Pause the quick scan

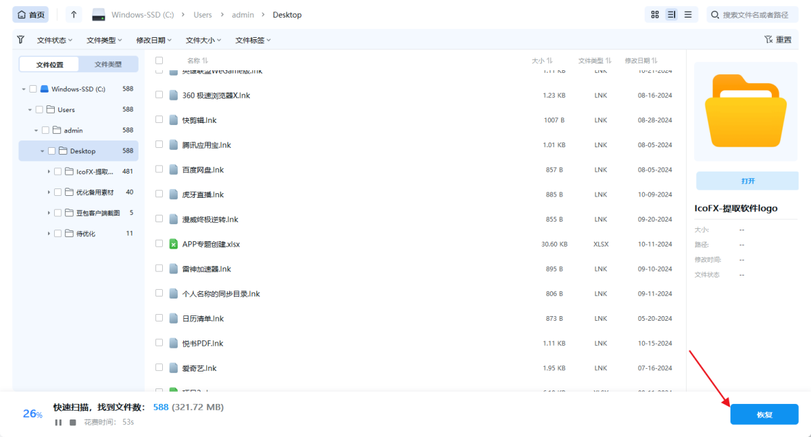(58, 422)
